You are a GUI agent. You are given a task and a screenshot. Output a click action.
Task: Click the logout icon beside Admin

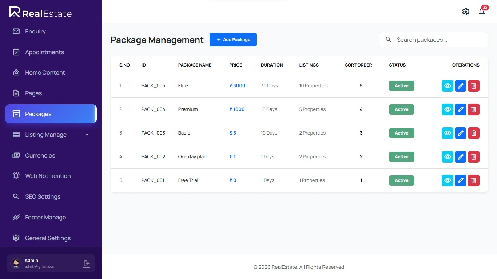[87, 264]
